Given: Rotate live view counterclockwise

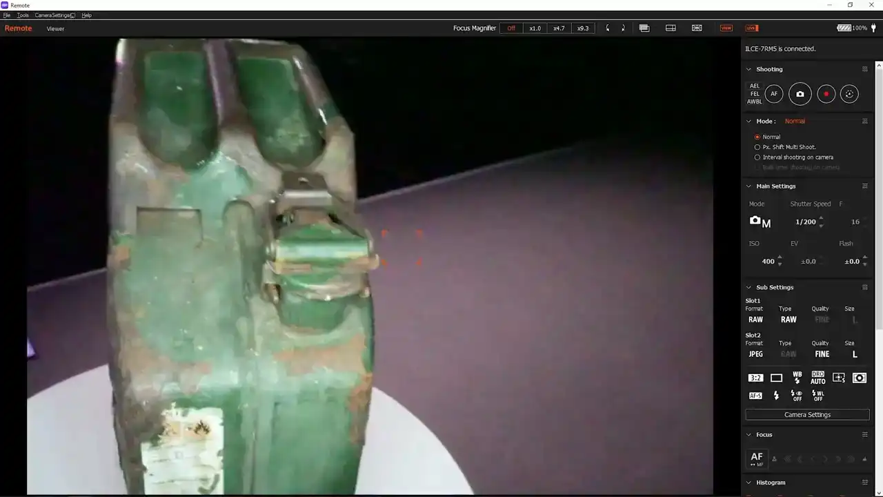Looking at the screenshot, I should 608,28.
